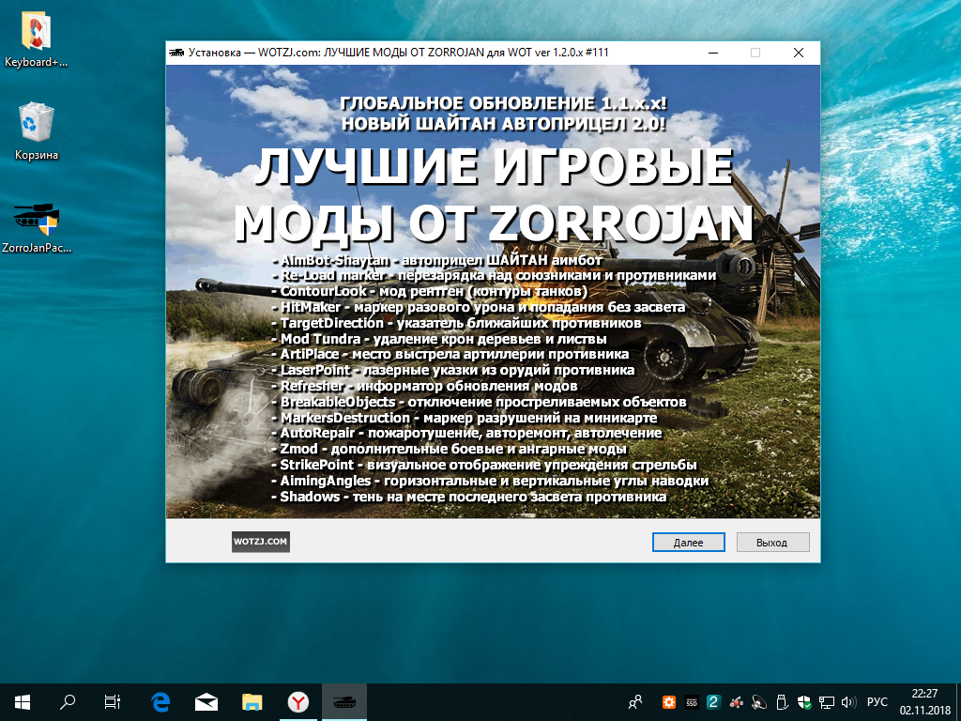The image size is (961, 721).
Task: Open Windows Defender shield tray icon
Action: (803, 702)
